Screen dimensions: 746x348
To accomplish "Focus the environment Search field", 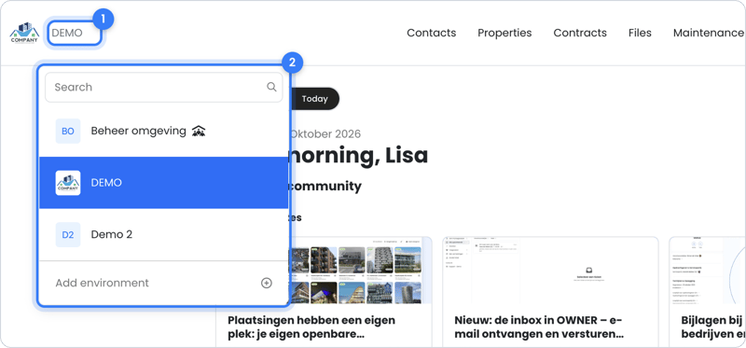I will (164, 87).
